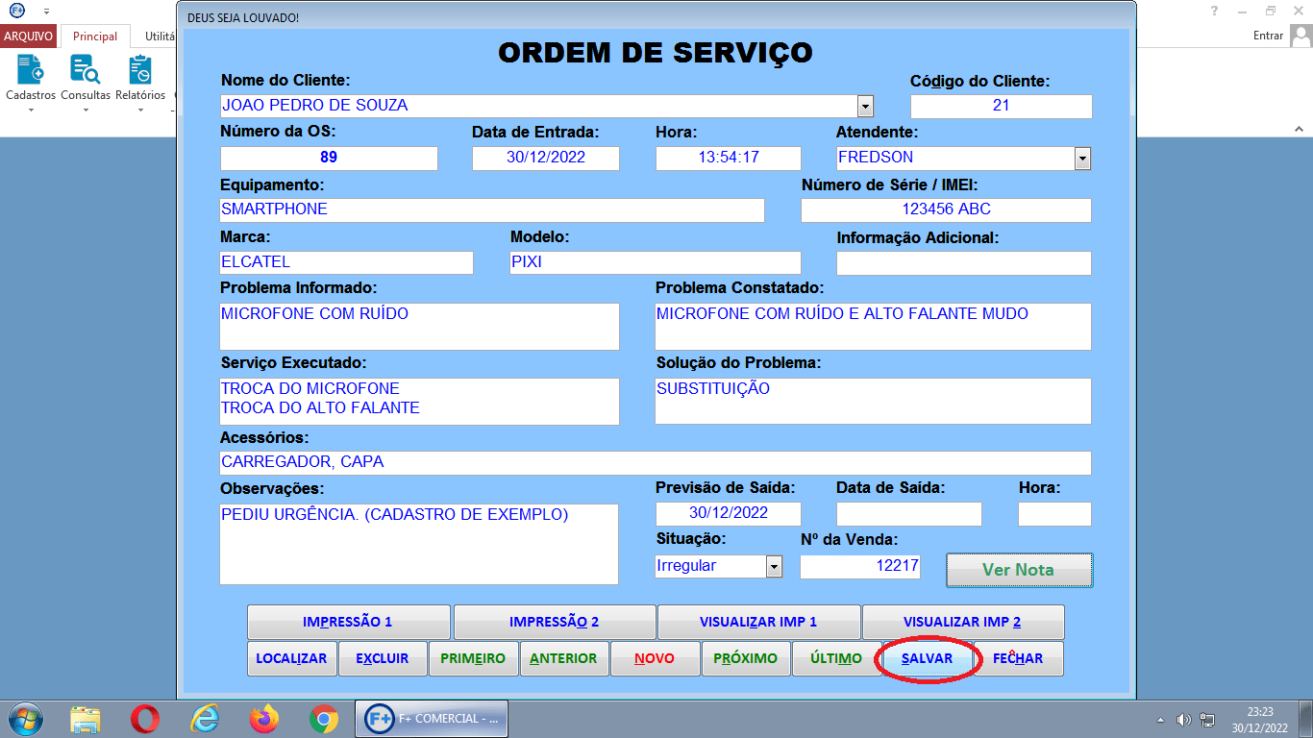Click the Acessórios field
Viewport: 1313px width, 738px height.
coord(656,463)
